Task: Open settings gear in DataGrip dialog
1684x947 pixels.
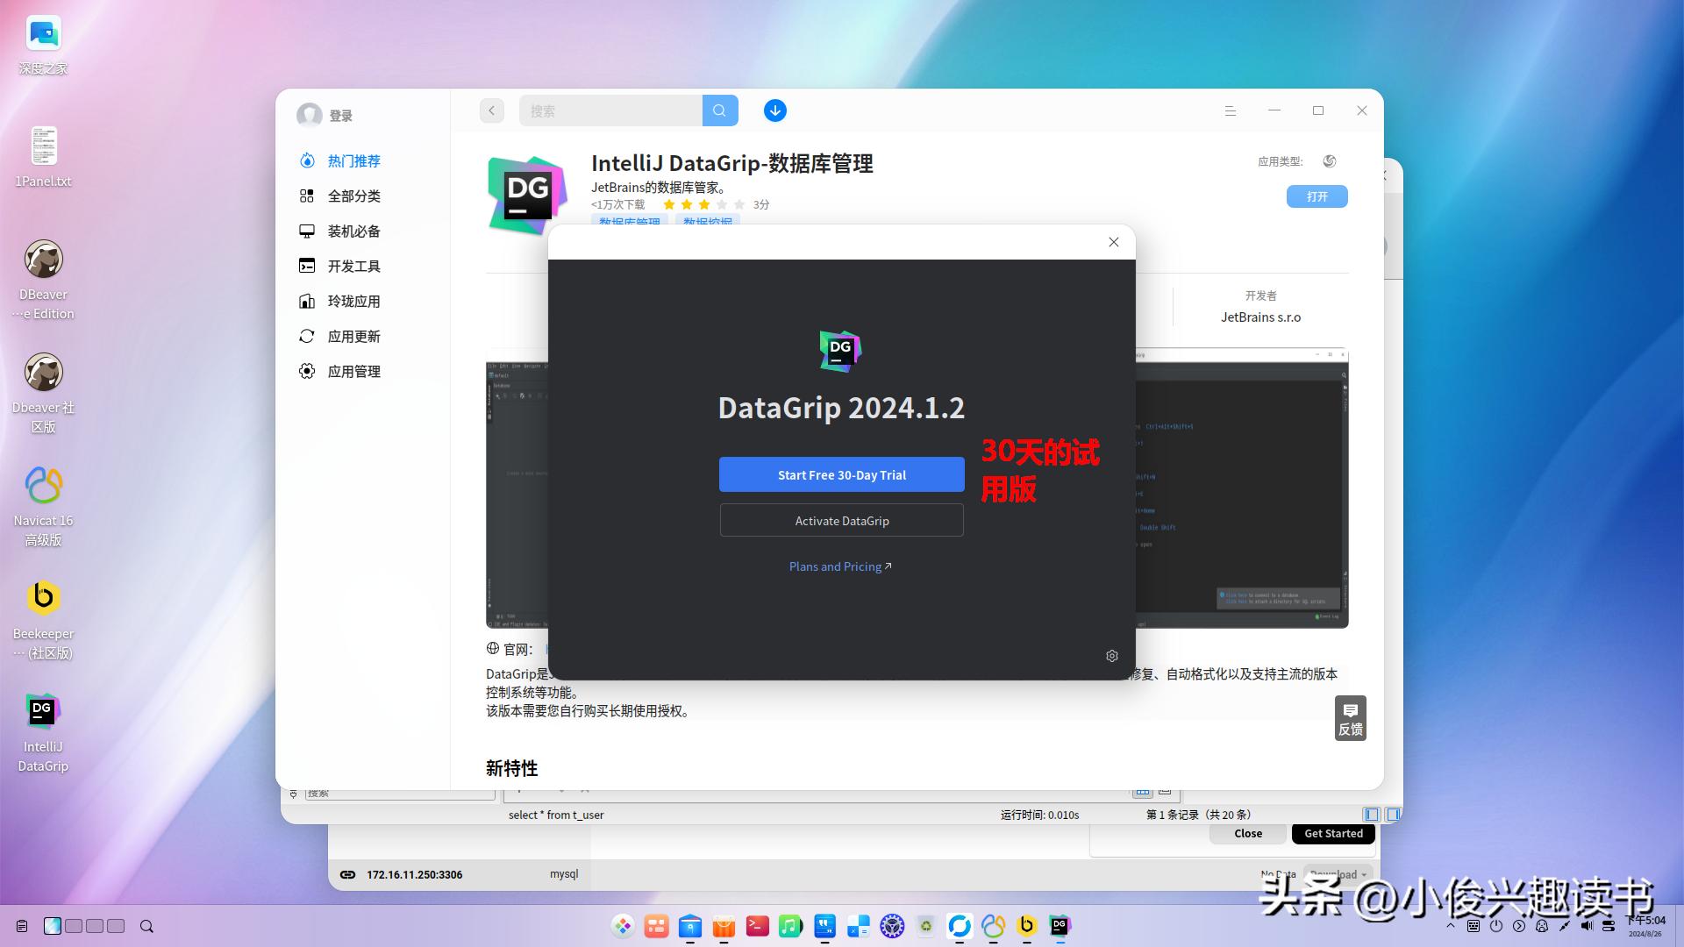Action: click(x=1111, y=656)
